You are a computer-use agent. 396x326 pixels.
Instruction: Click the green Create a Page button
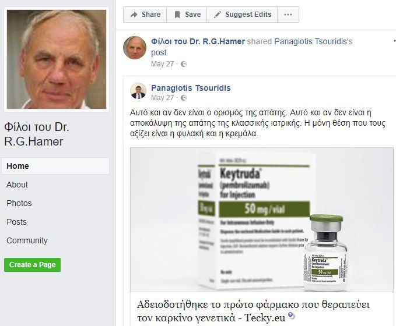click(x=32, y=265)
